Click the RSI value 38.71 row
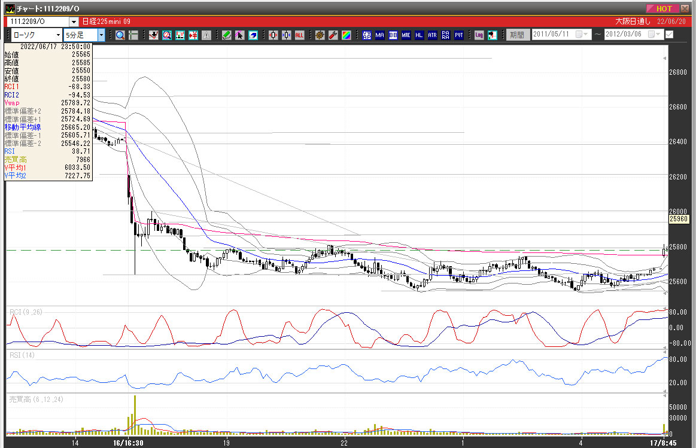Viewport: 696px width, 448px height. [47, 151]
